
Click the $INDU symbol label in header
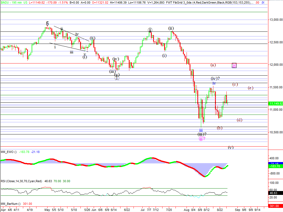(x=6, y=2)
